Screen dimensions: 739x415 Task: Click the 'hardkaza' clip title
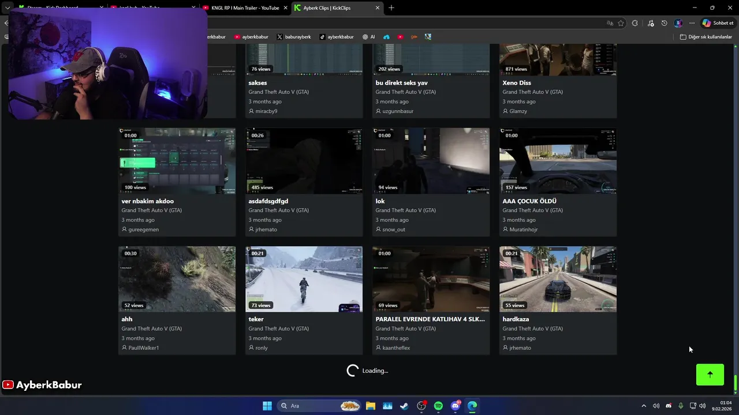(516, 319)
